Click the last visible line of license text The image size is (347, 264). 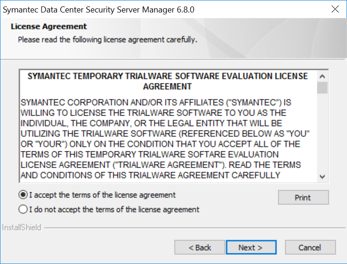pyautogui.click(x=150, y=175)
